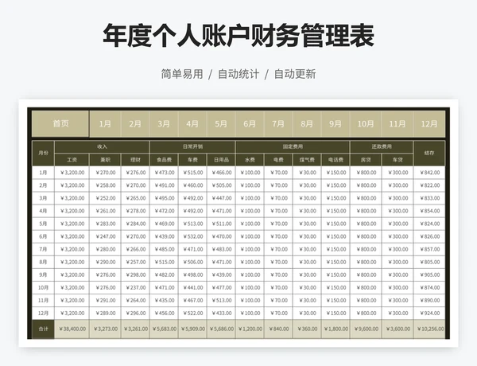The width and height of the screenshot is (477, 366).
Task: Click the ¥513.00 车费 cell for 5月
Action: coord(192,224)
